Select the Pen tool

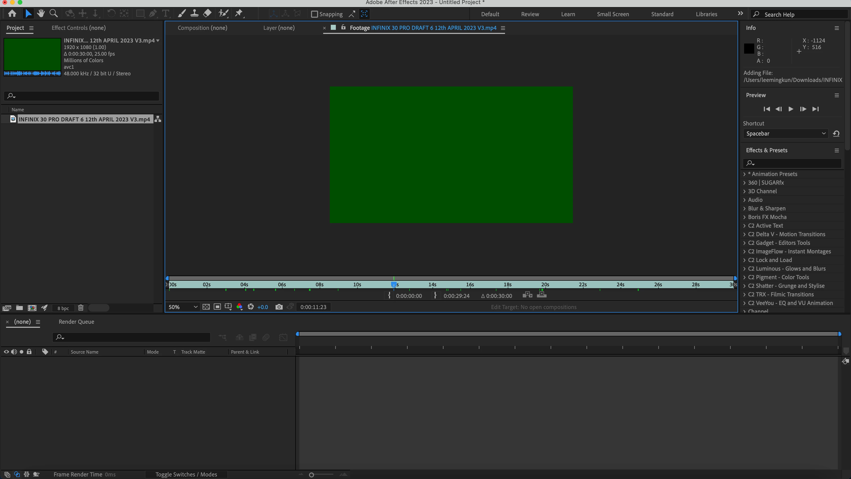153,13
